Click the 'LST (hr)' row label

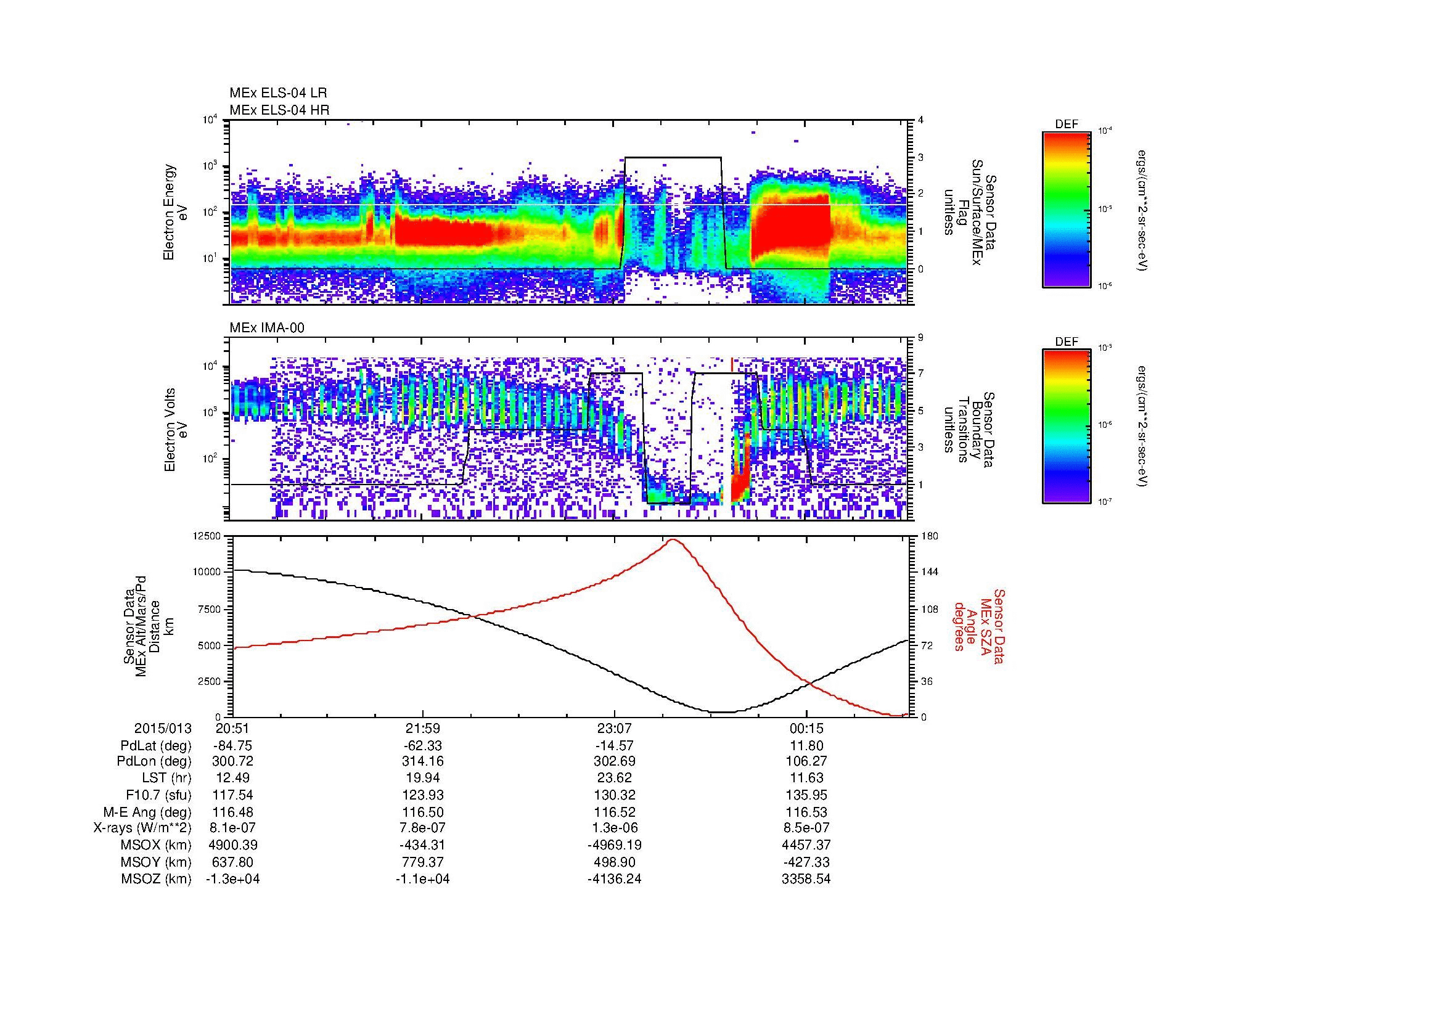pos(166,778)
